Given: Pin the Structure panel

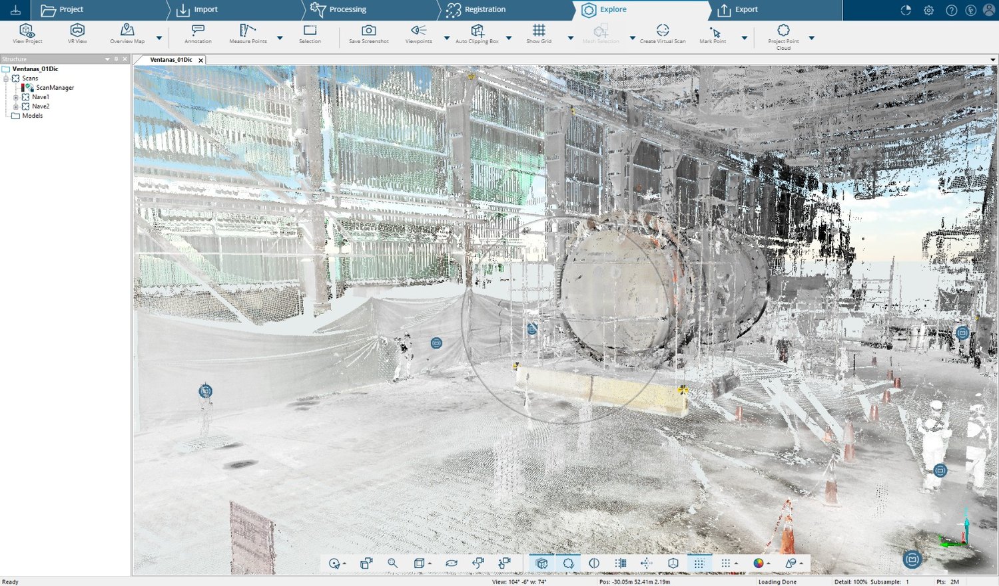Looking at the screenshot, I should click(116, 59).
